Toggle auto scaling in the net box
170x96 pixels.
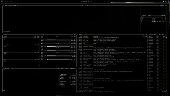62,69
